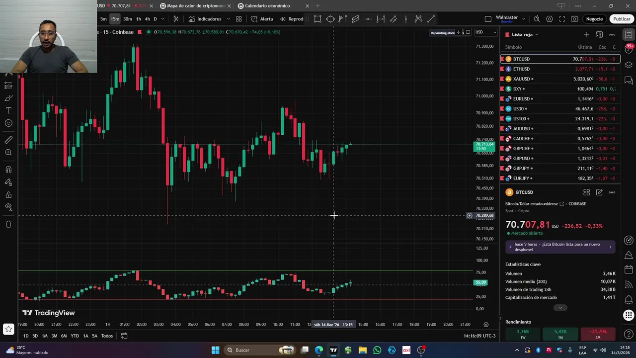The height and width of the screenshot is (358, 636).
Task: Open symbol details grid icon beside BTCUSD
Action: coord(586,192)
